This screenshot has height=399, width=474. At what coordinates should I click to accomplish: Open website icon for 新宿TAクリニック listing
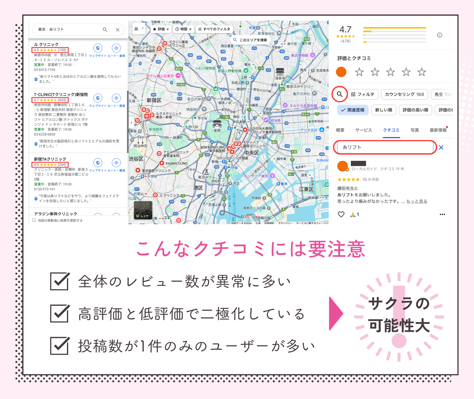[98, 163]
